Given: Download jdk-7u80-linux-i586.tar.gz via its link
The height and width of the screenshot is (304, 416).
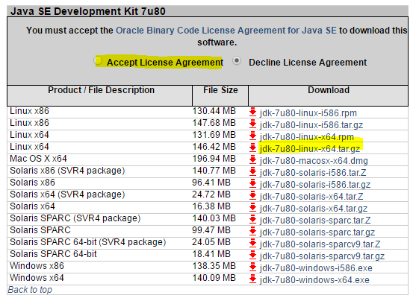Looking at the screenshot, I should [311, 125].
